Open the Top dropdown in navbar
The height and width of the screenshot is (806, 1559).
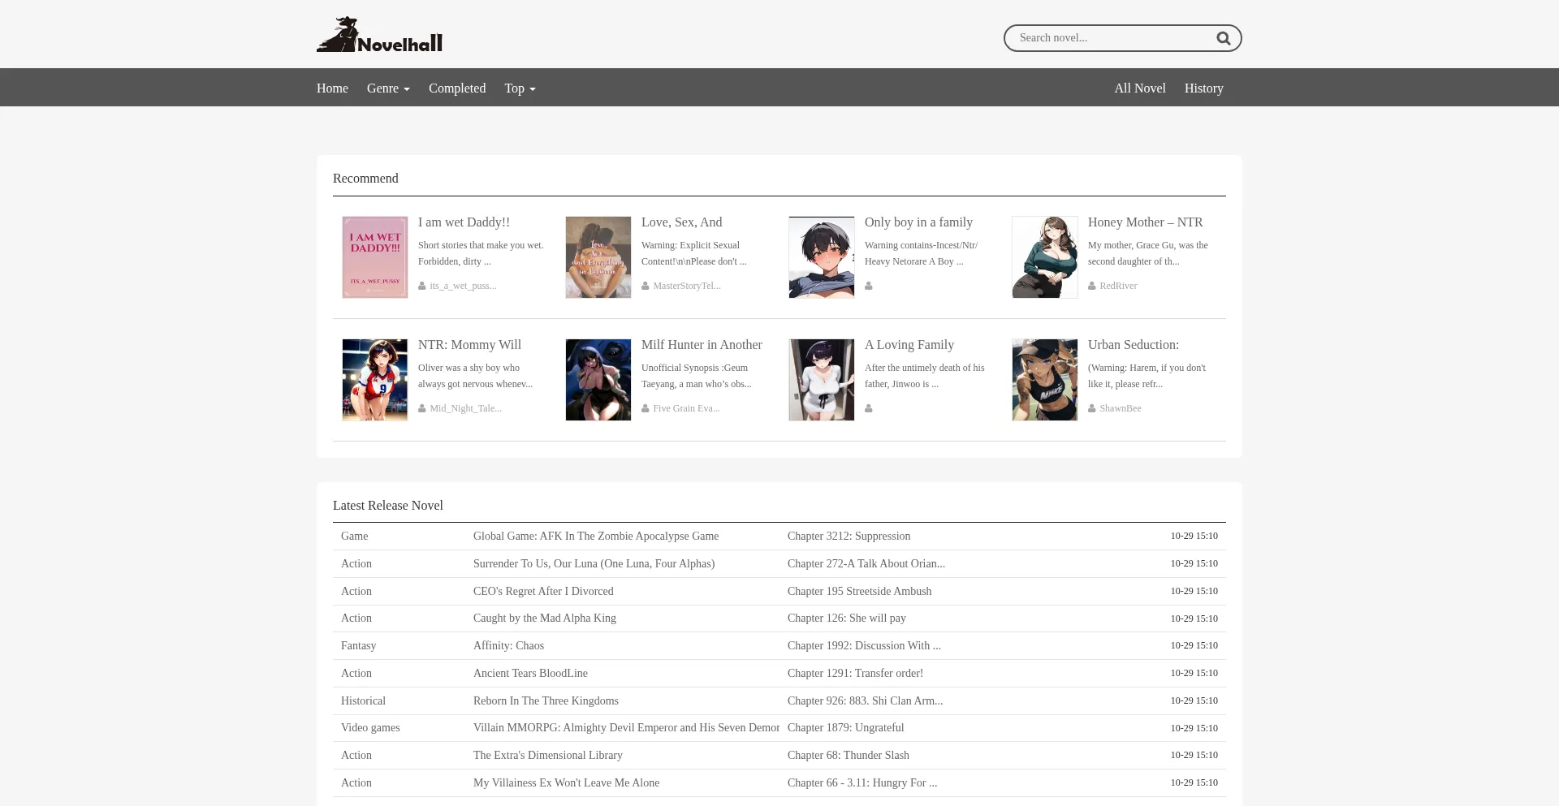click(520, 88)
